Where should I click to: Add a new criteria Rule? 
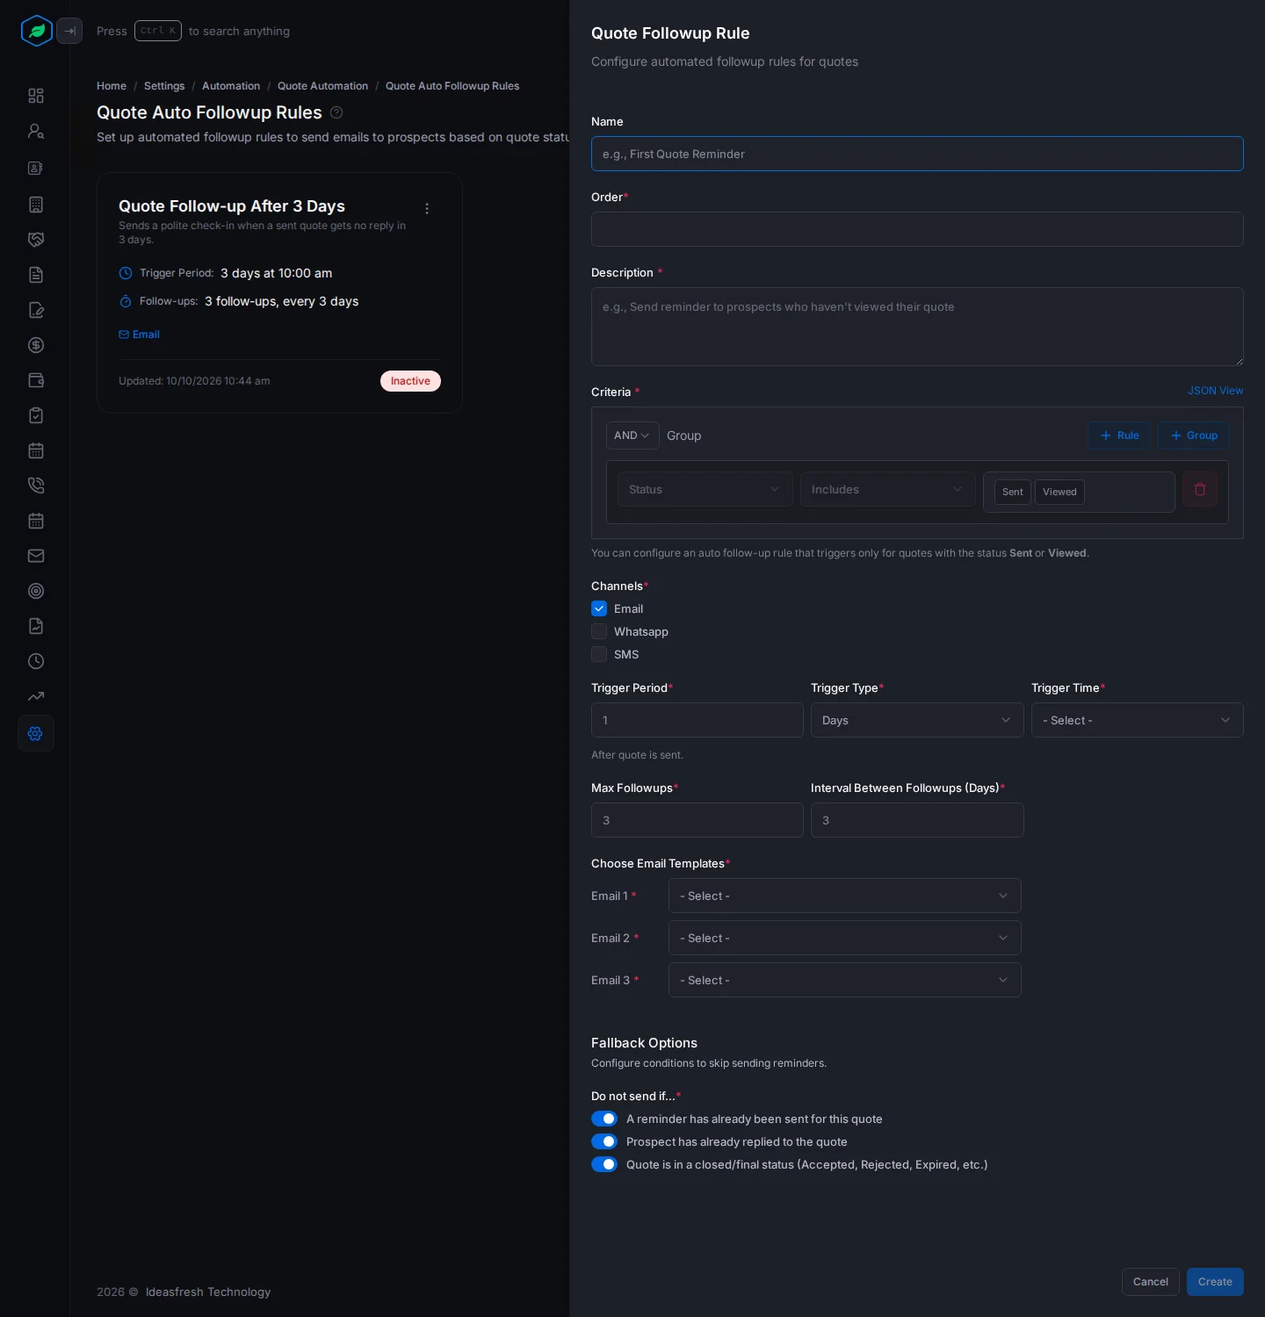1119,435
